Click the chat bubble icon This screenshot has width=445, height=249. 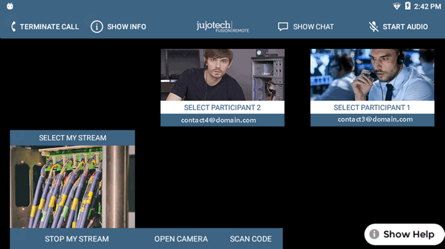pos(283,26)
